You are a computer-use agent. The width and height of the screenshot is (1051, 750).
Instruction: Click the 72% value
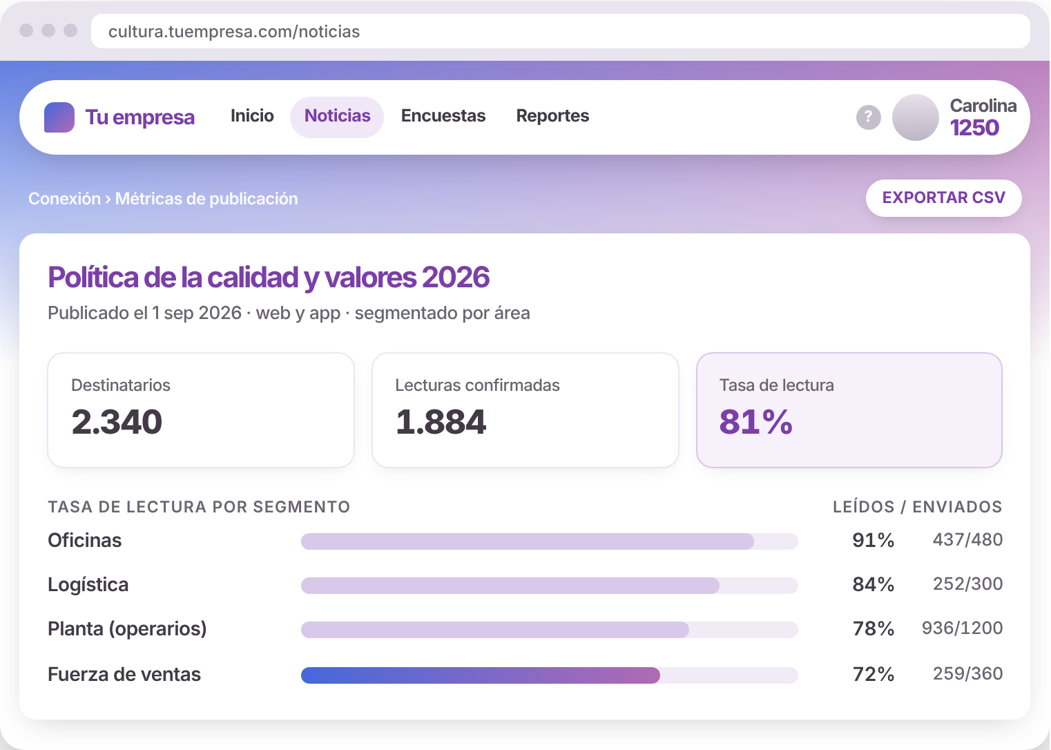tap(874, 674)
